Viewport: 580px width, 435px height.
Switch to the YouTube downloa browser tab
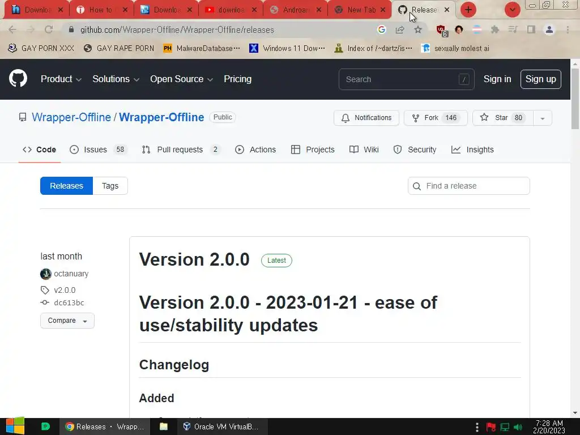tap(231, 10)
